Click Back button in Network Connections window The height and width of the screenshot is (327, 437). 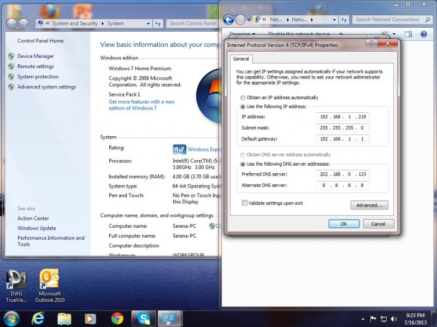point(228,20)
